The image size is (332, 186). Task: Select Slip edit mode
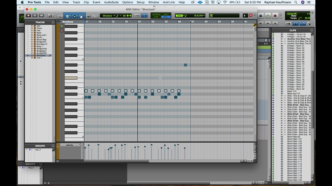coord(156,17)
